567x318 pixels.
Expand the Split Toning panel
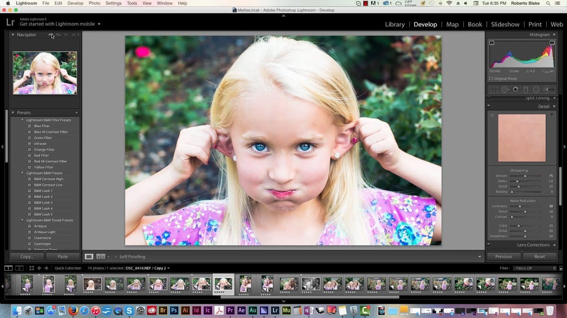click(x=554, y=98)
